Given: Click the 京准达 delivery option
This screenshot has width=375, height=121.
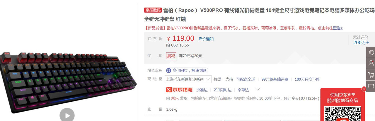Looking at the screenshot, I should [x=202, y=90].
